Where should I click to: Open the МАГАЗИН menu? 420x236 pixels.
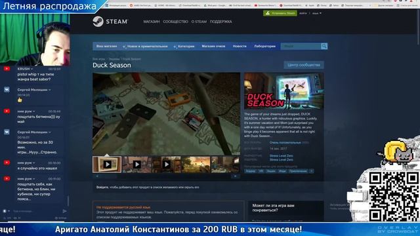point(152,22)
